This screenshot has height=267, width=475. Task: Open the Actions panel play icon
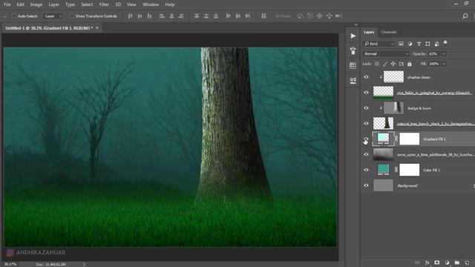pyautogui.click(x=353, y=36)
